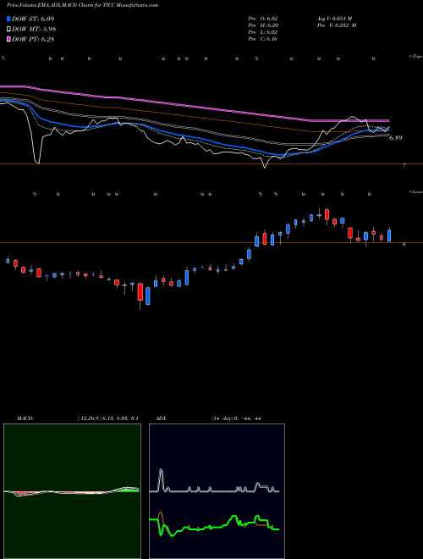Click the chart title mentioning MunafaSutra.com

click(x=83, y=5)
